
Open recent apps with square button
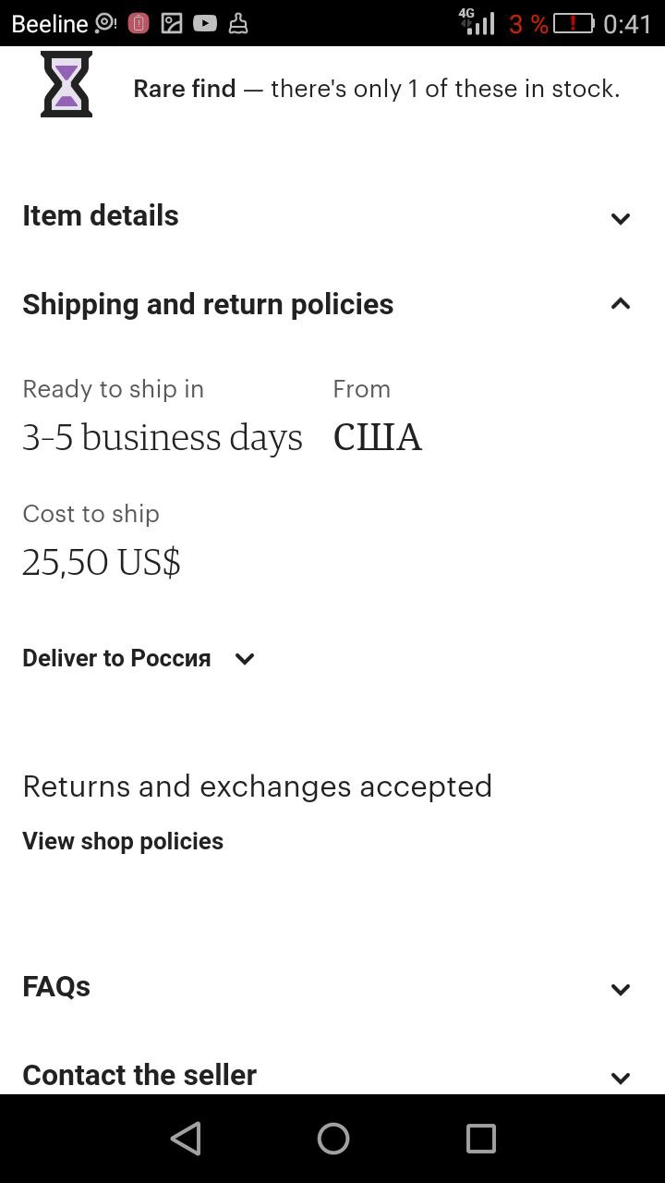pos(481,1139)
